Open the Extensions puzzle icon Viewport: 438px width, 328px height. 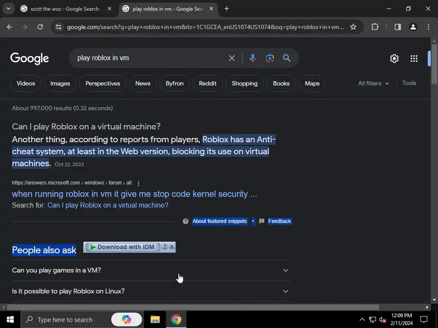[x=375, y=27]
